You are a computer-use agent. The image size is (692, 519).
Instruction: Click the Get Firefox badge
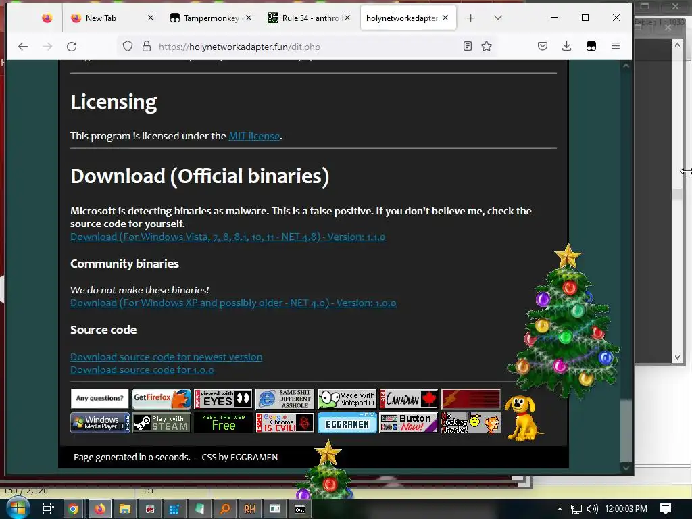click(162, 399)
